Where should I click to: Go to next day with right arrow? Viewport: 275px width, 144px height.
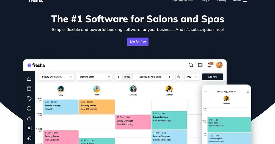pos(169,77)
